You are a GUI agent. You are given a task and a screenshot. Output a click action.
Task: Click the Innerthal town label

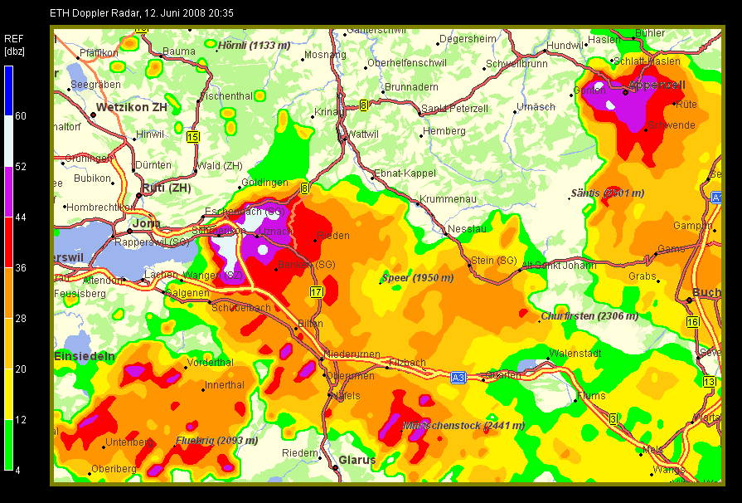(x=225, y=384)
